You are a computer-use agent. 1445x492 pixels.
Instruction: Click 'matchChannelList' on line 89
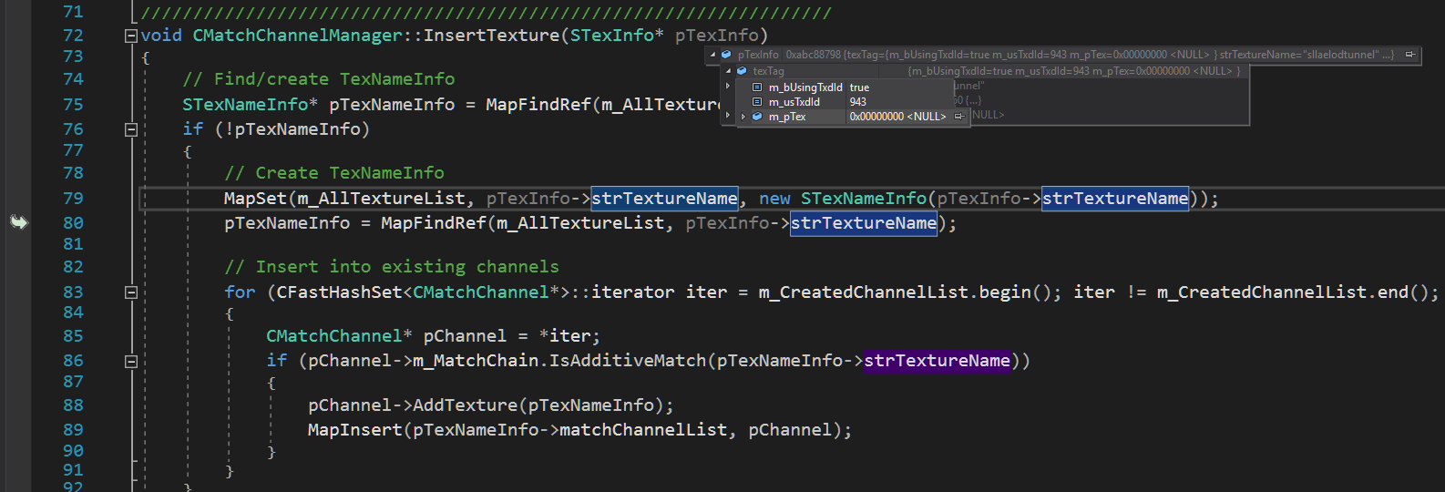(x=643, y=430)
